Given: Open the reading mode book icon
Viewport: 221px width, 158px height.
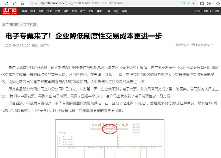Looking at the screenshot, I should [202, 3].
